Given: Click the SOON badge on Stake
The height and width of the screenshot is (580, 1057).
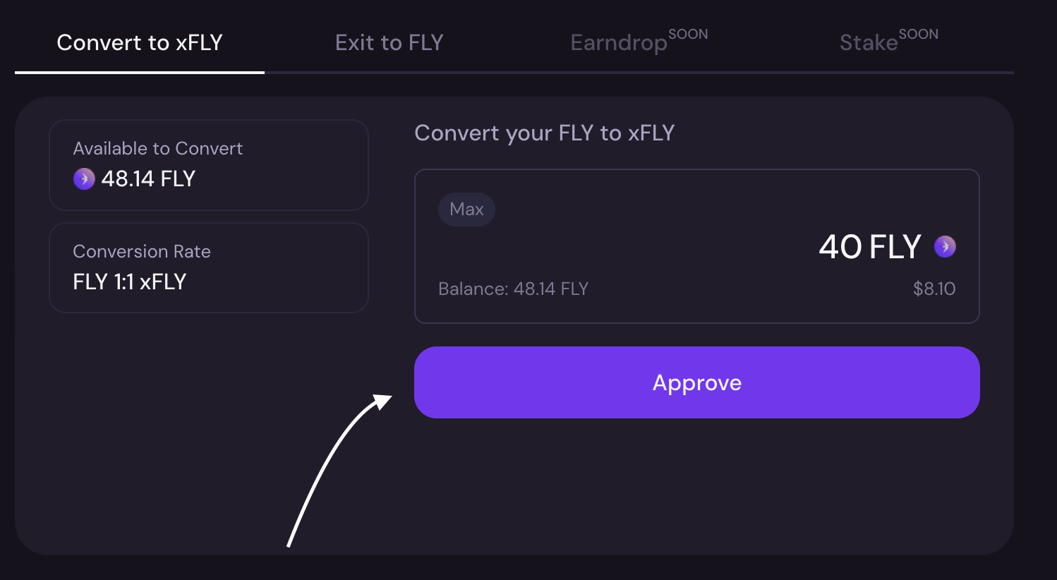Looking at the screenshot, I should tap(918, 34).
